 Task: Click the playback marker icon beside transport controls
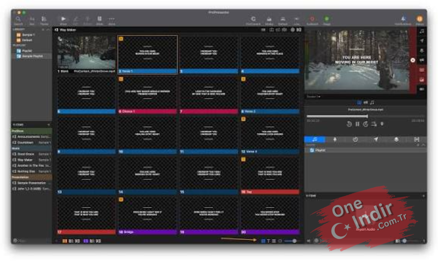click(x=382, y=124)
